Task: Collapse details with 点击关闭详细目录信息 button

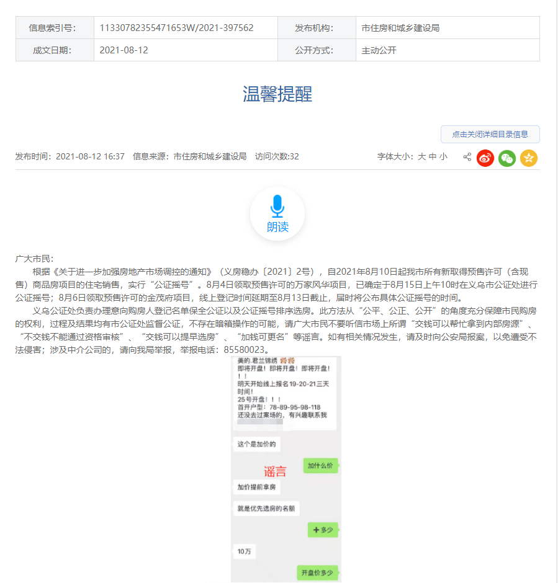Action: (x=490, y=135)
